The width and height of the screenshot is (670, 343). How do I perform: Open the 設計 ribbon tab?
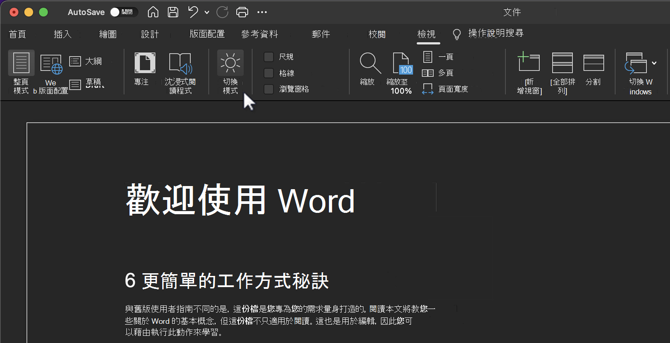[x=150, y=34]
